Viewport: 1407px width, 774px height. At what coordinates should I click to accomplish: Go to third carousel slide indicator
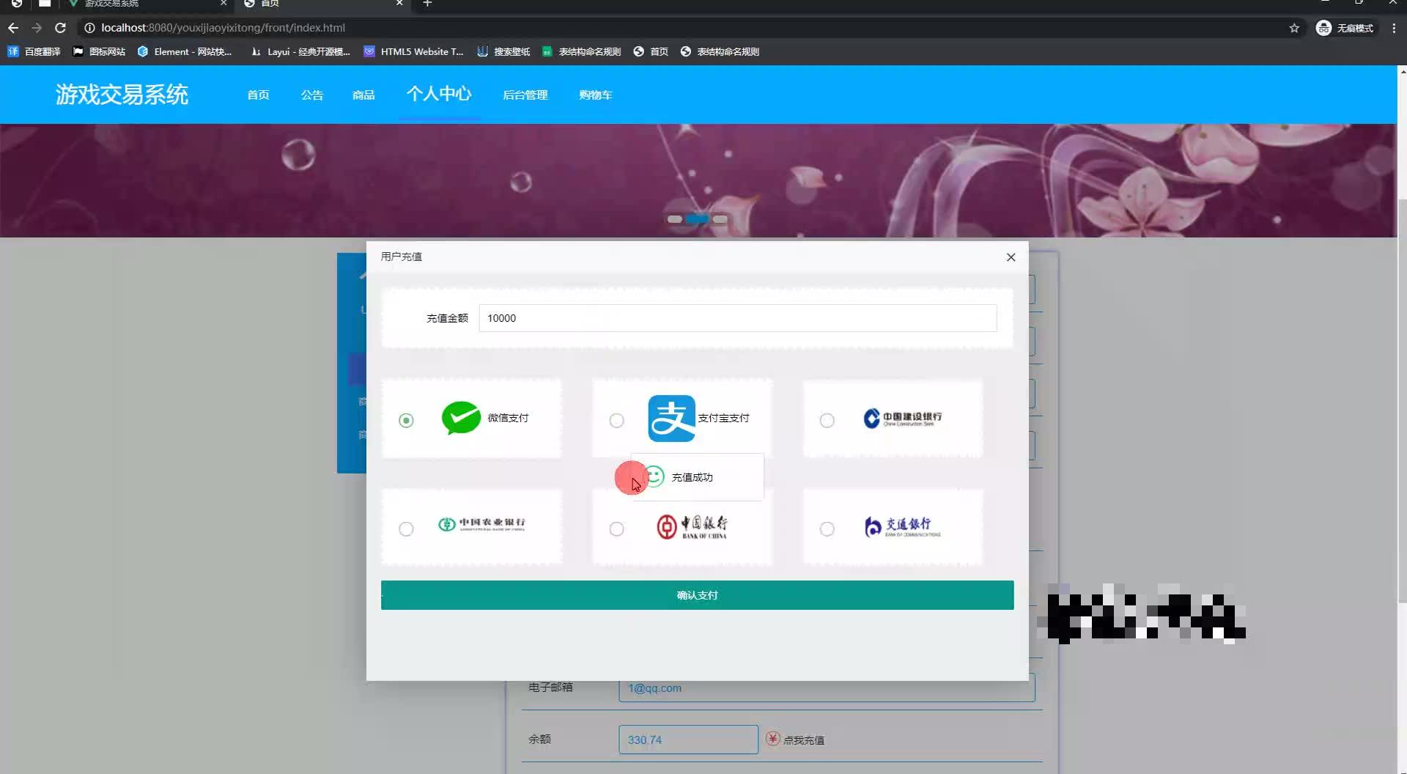coord(720,219)
